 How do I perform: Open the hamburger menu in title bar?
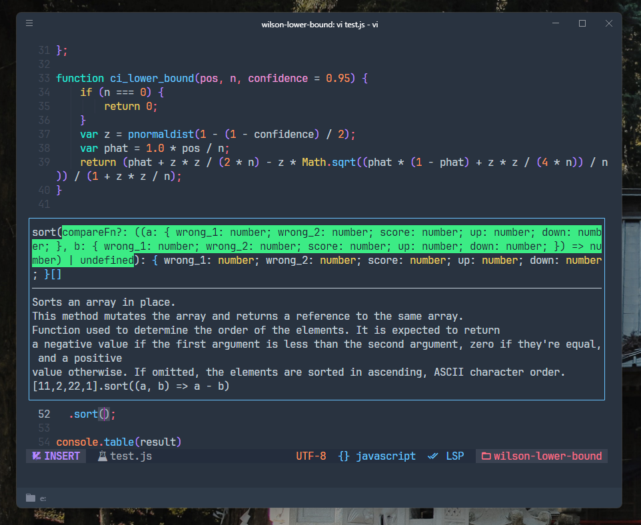[x=29, y=23]
